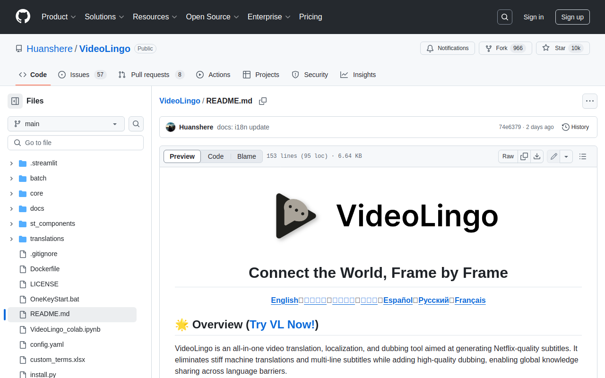Viewport: 605px width, 378px height.
Task: Copy the README.md file path
Action: [x=263, y=101]
